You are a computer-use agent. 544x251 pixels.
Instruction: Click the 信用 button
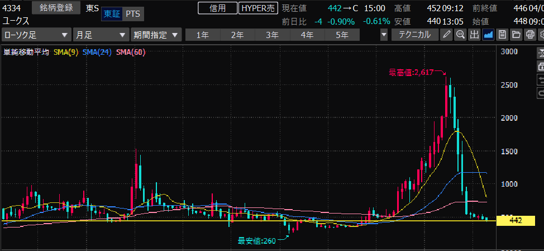217,8
